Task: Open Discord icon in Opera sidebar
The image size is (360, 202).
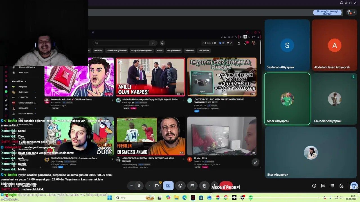Action: (x=6, y=109)
